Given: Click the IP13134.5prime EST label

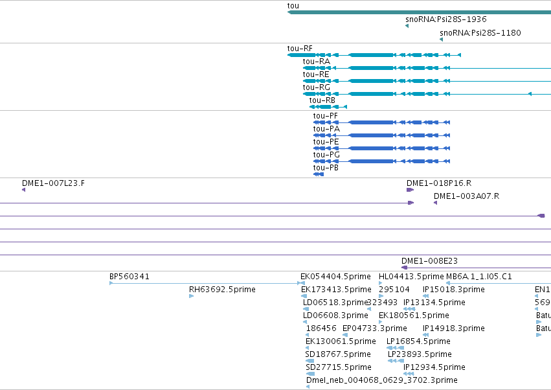Looking at the screenshot, I should 434,303.
